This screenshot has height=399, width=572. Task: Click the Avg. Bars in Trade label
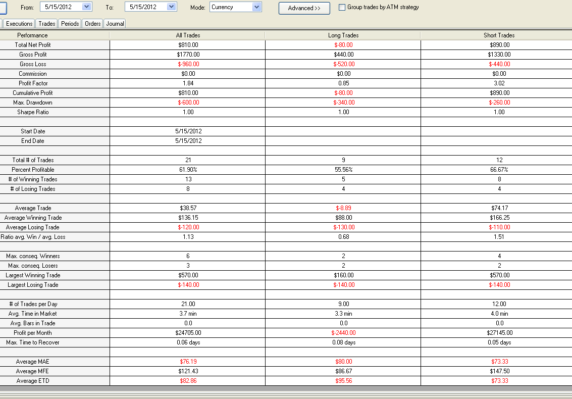point(33,323)
